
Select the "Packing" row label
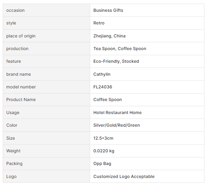click(x=14, y=163)
